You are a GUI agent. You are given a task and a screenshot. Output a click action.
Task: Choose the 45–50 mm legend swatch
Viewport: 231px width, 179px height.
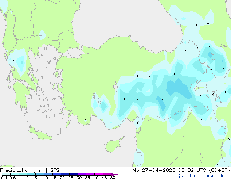107,174
